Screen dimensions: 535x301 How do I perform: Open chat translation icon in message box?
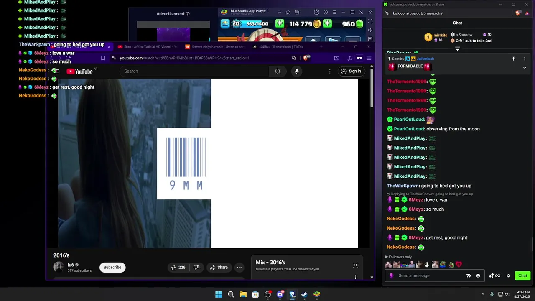tap(469, 276)
